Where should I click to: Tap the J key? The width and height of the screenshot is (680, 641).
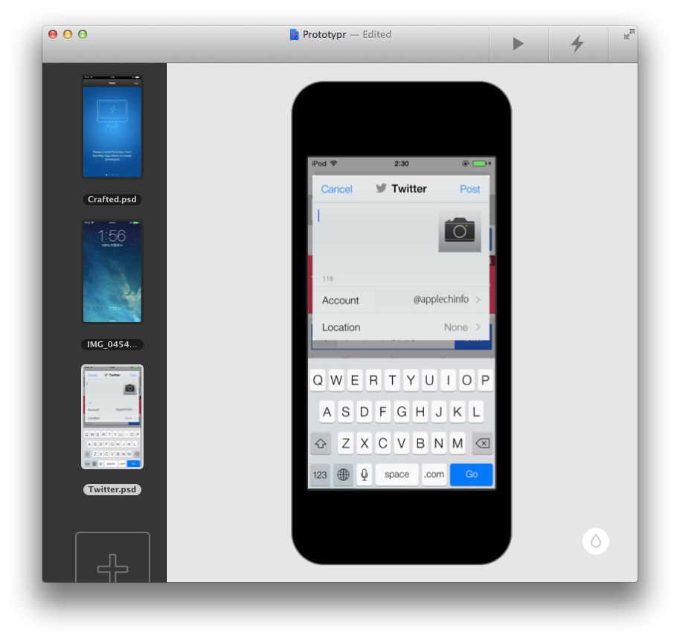[439, 412]
